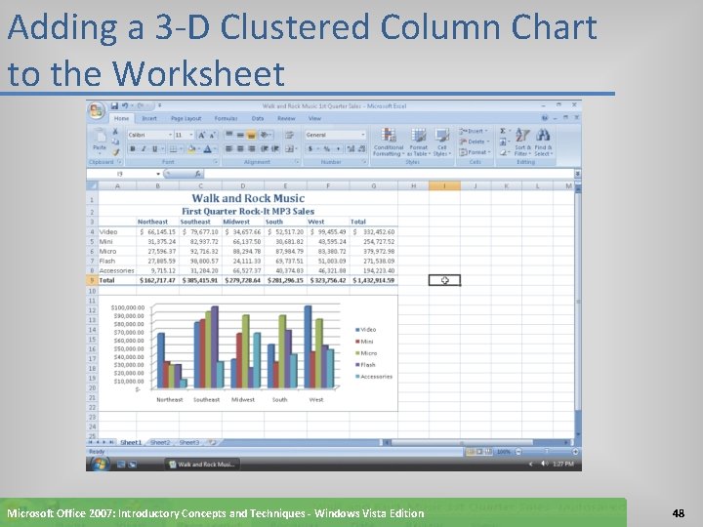Click the formula bar input area

point(390,174)
